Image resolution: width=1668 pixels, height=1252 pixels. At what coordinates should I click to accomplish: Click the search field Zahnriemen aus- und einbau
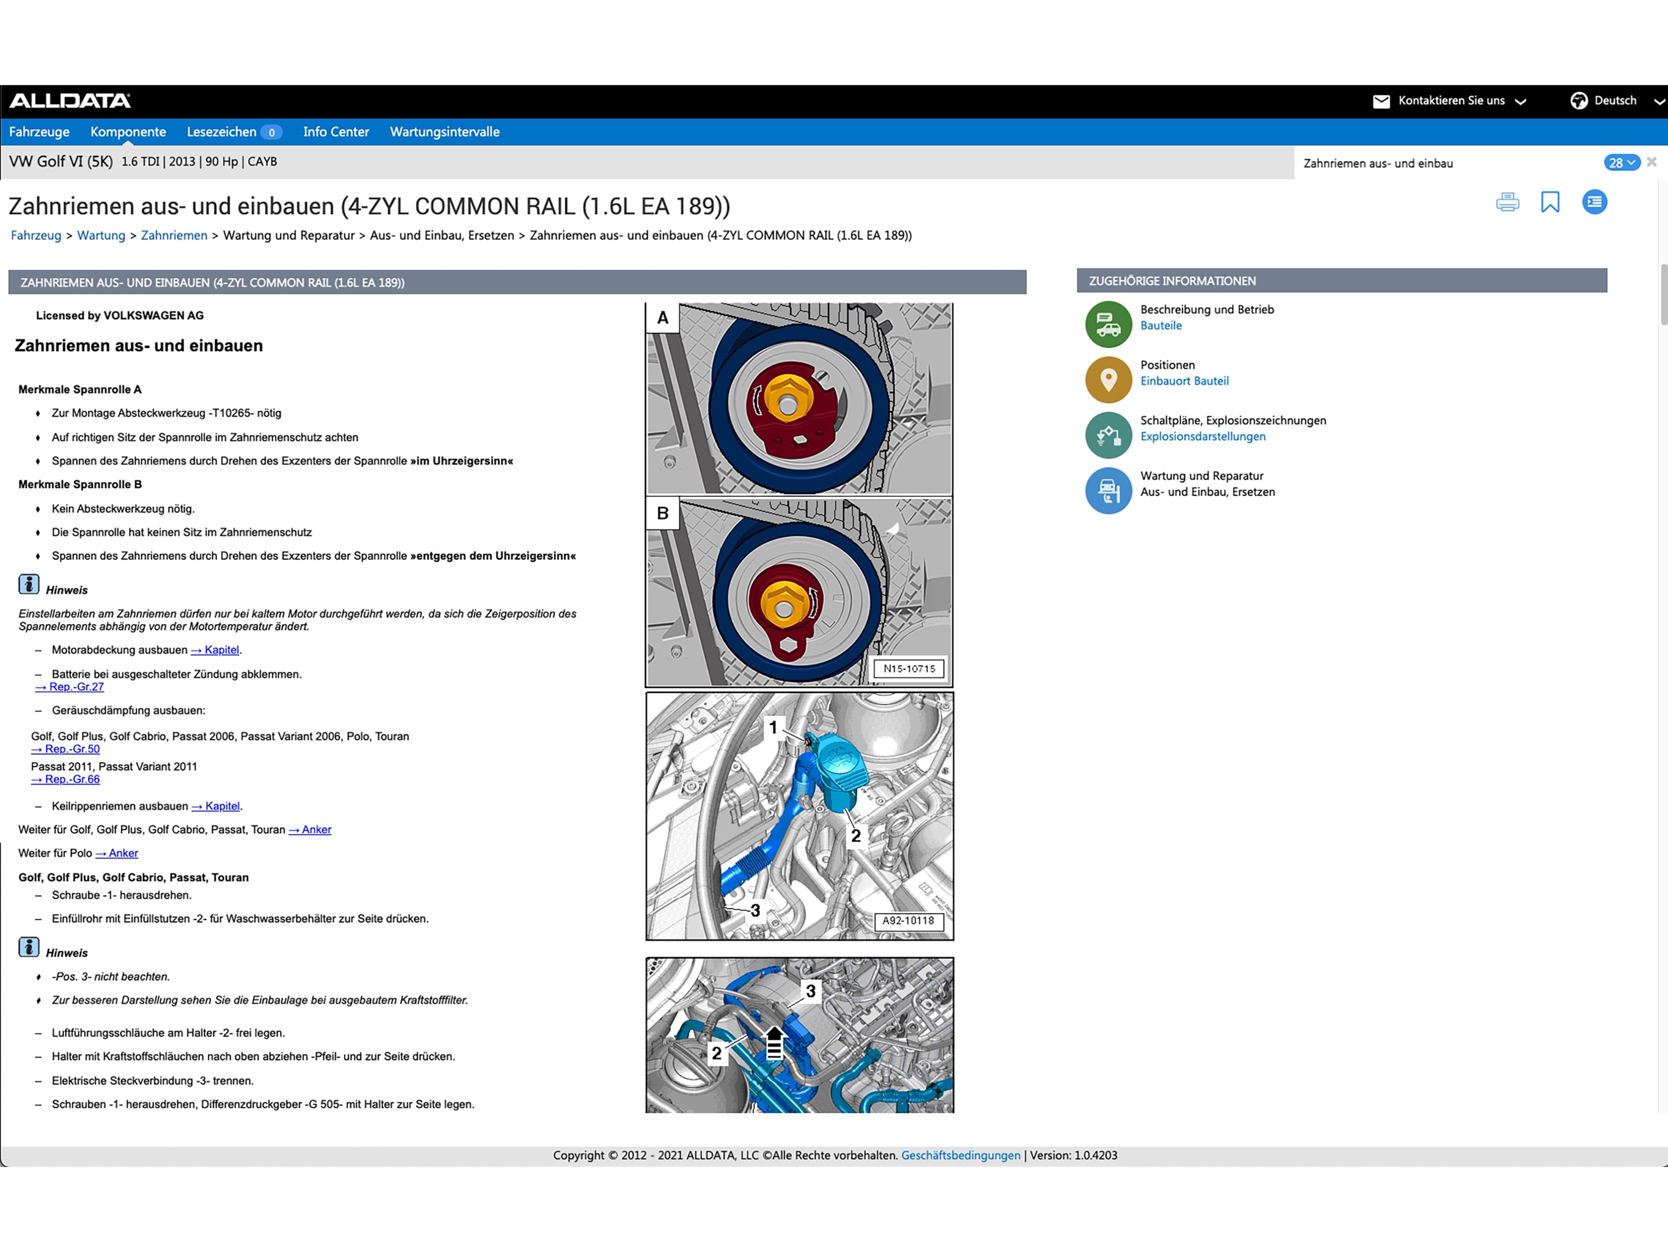pos(1448,163)
